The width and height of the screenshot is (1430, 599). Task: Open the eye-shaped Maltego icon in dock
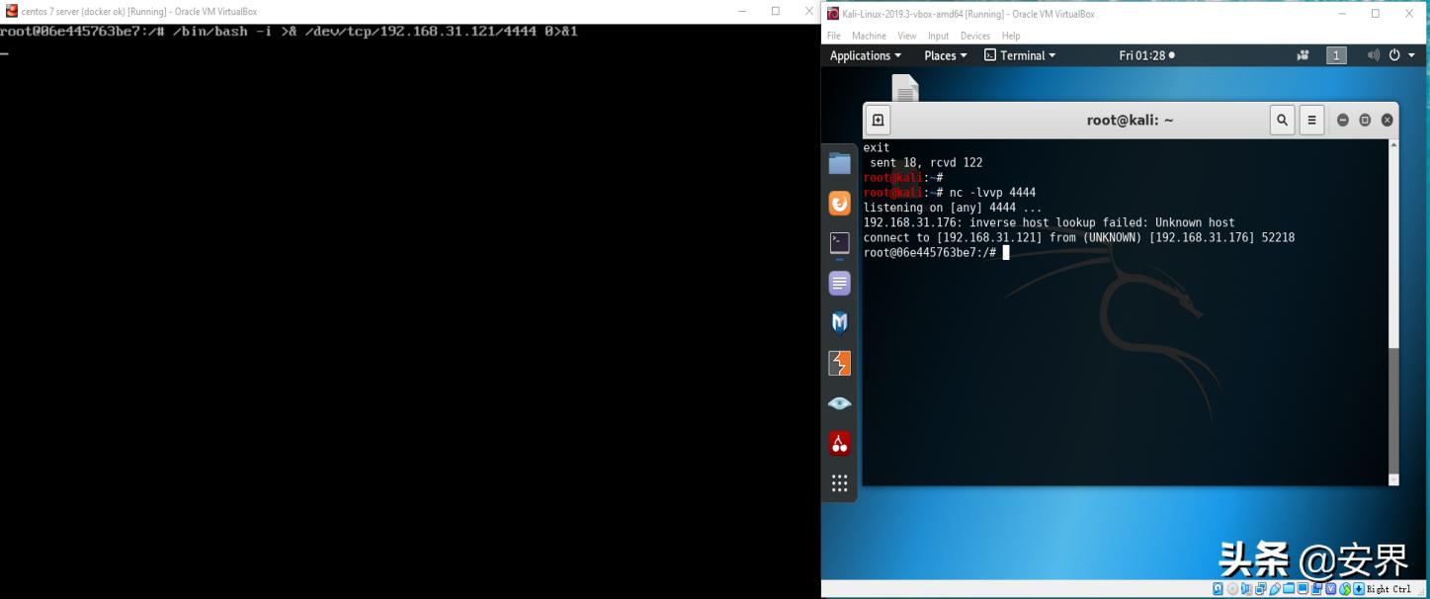pyautogui.click(x=839, y=403)
